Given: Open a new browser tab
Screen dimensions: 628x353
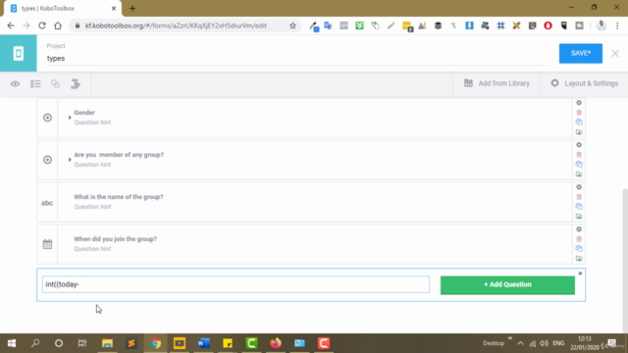Looking at the screenshot, I should (132, 9).
